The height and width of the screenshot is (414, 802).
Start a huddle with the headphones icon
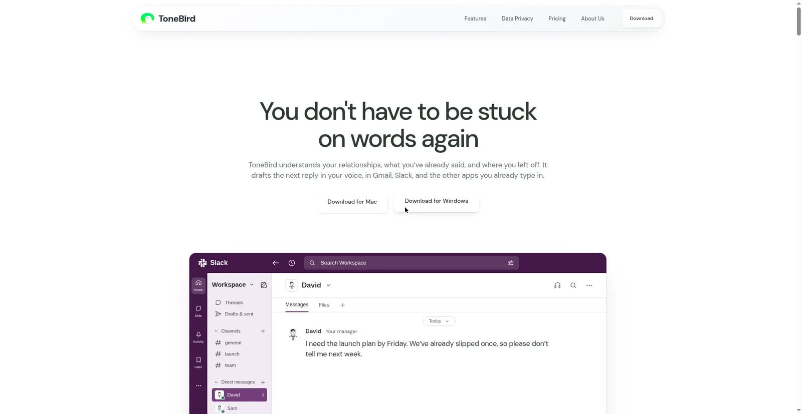(x=557, y=285)
